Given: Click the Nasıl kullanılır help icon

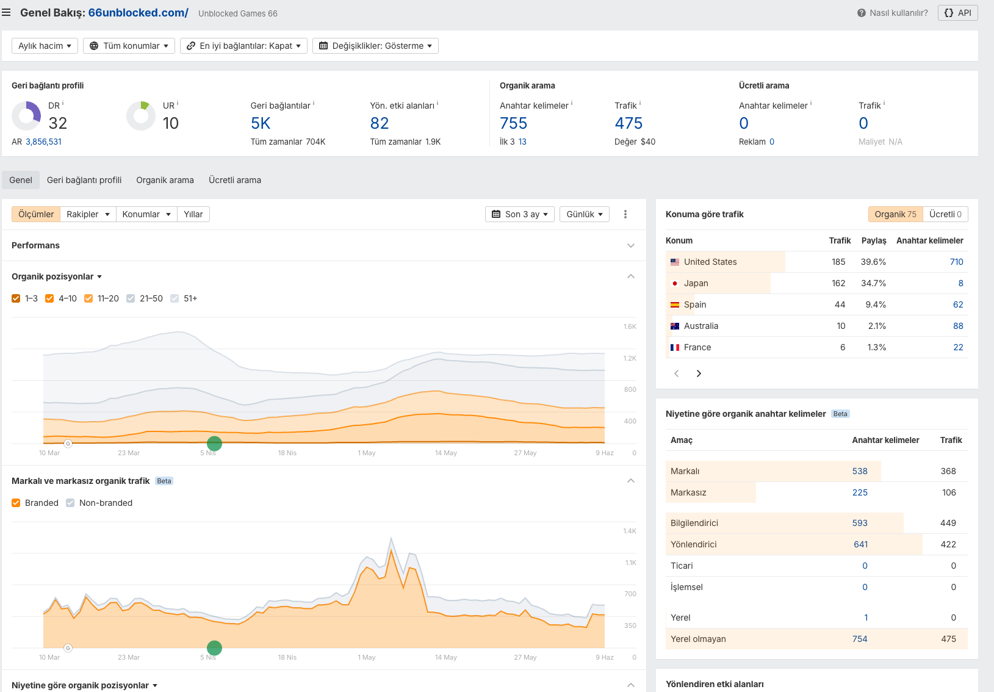Looking at the screenshot, I should click(x=861, y=13).
